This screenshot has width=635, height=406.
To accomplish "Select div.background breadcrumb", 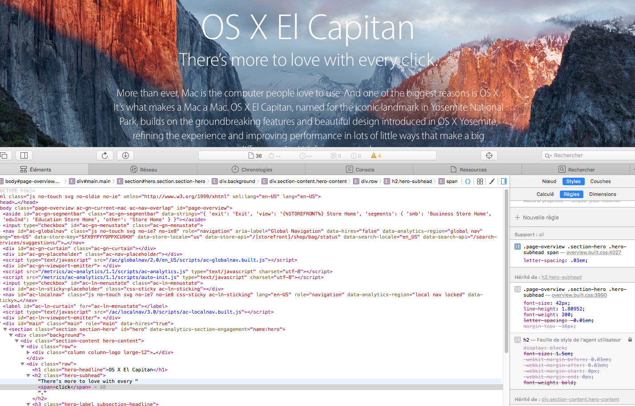I will click(233, 181).
